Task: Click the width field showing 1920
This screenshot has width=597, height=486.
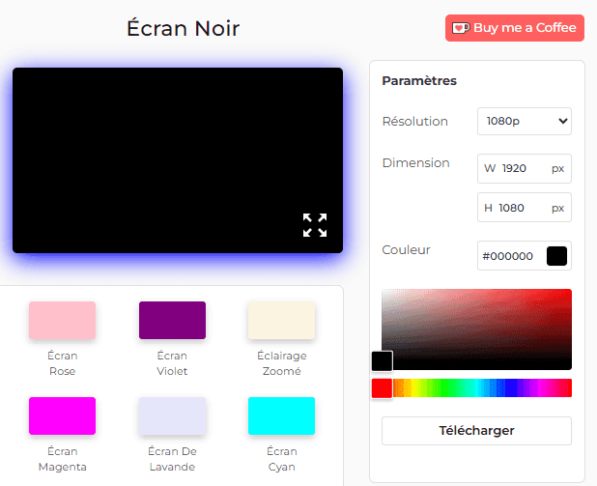Action: tap(525, 168)
